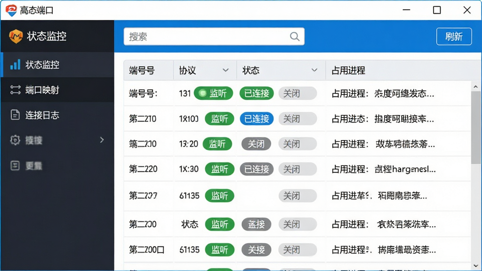Viewport: 482px width, 271px height.
Task: Click 占用进程 text in row 第二220
Action: [x=384, y=169]
